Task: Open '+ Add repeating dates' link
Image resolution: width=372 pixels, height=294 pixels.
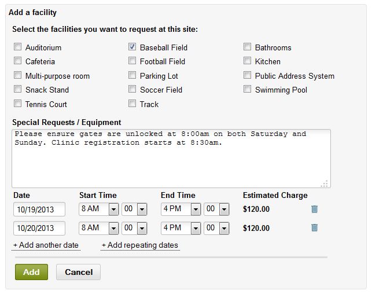Action: 140,245
